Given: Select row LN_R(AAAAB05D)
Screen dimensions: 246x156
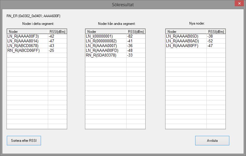Looking at the screenshot, I should (195, 36).
